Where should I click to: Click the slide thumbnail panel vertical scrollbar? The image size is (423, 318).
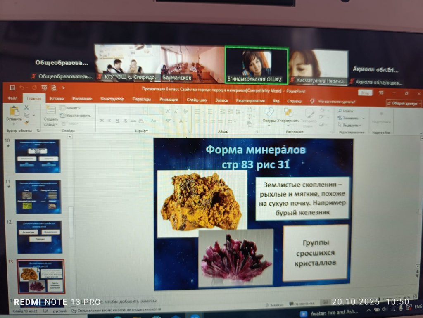pyautogui.click(x=71, y=223)
